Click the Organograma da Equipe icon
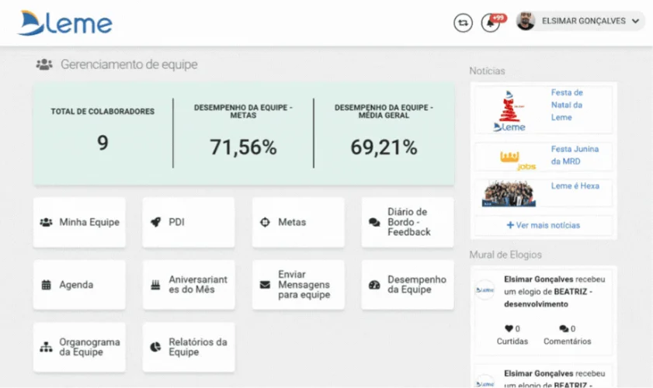The height and width of the screenshot is (388, 653). (46, 347)
